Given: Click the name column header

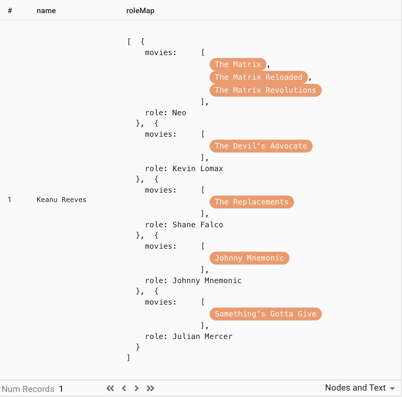Looking at the screenshot, I should tap(46, 11).
